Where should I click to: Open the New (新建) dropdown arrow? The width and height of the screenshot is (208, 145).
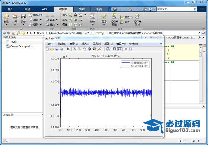coord(6,25)
